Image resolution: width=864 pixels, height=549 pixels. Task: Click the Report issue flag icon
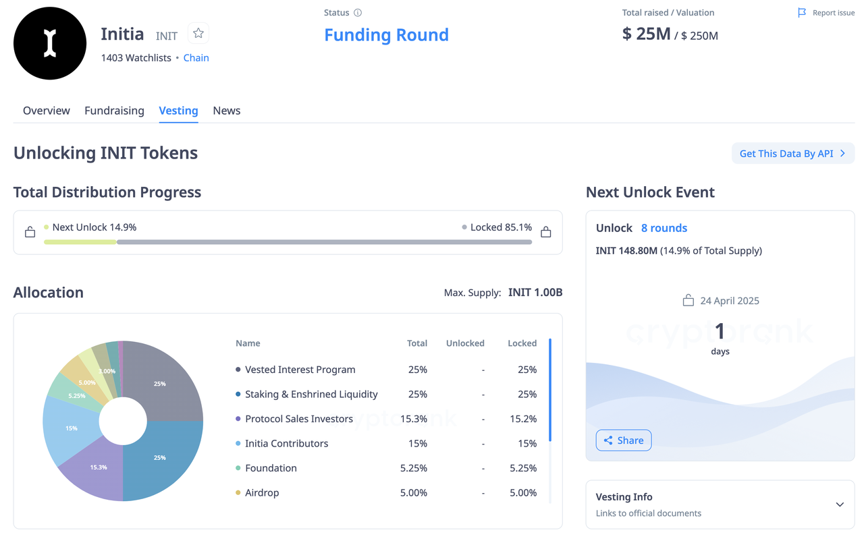tap(802, 13)
